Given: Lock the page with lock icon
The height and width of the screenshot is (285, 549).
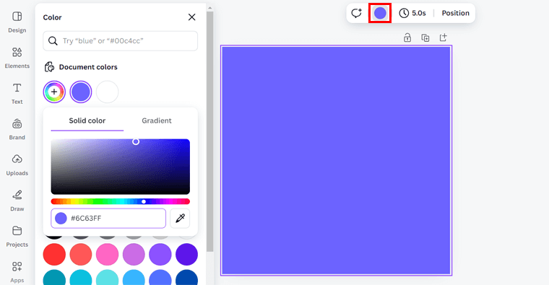Looking at the screenshot, I should [407, 38].
